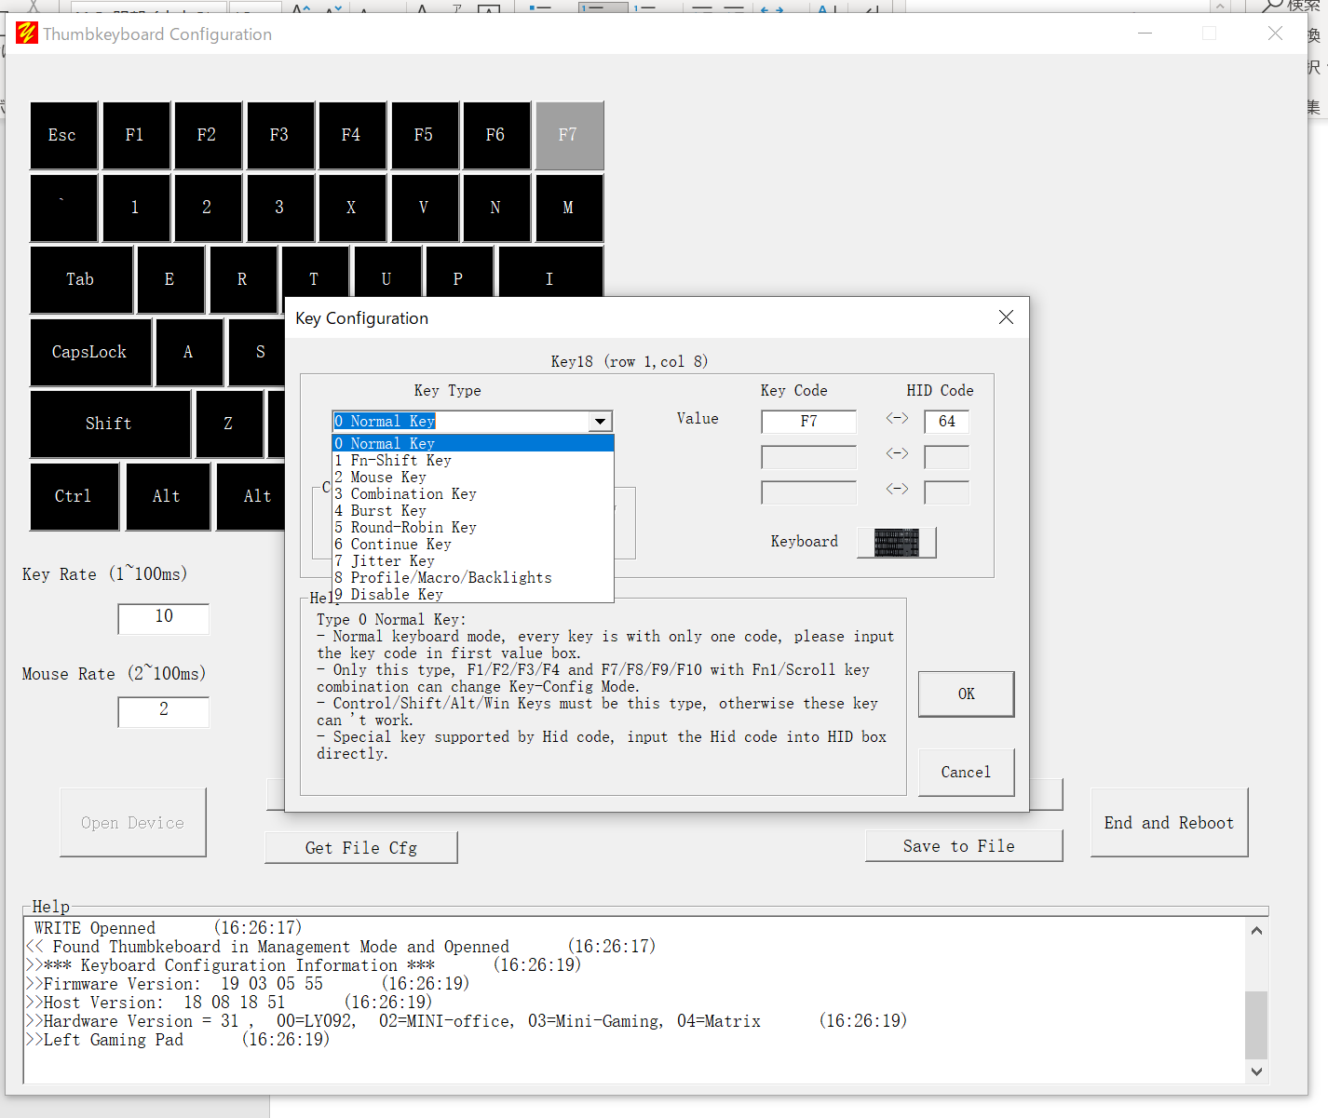Collapse the Key Type dropdown arrow
Viewport: 1328px width, 1118px height.
601,422
